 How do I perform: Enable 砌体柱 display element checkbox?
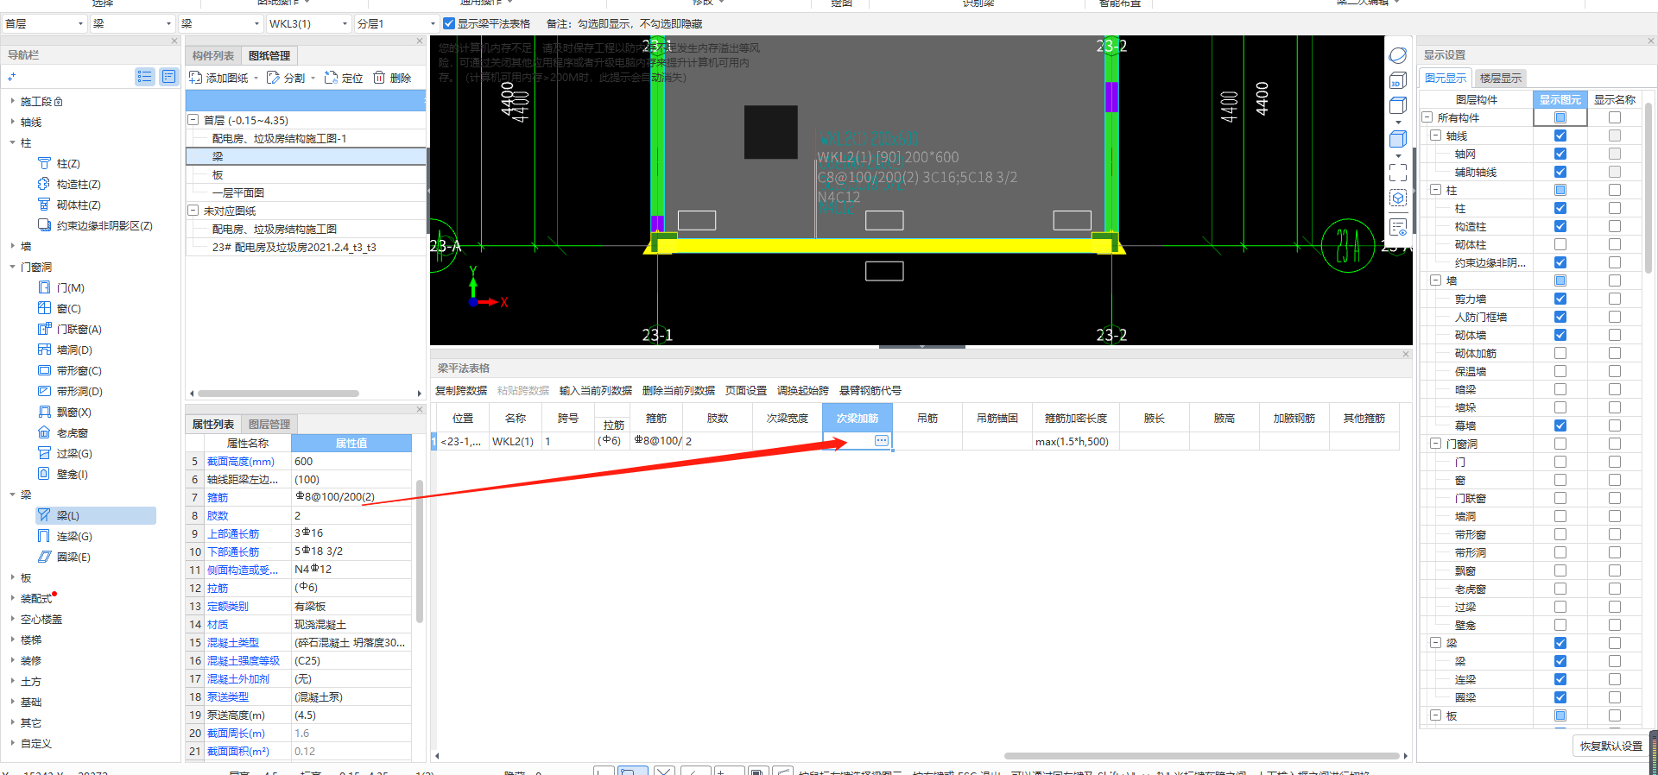click(x=1560, y=244)
